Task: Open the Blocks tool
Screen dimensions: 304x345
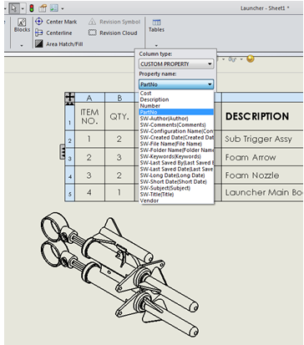Action: tap(22, 25)
